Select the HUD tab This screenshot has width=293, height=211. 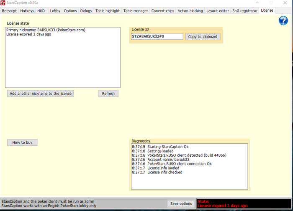41,11
